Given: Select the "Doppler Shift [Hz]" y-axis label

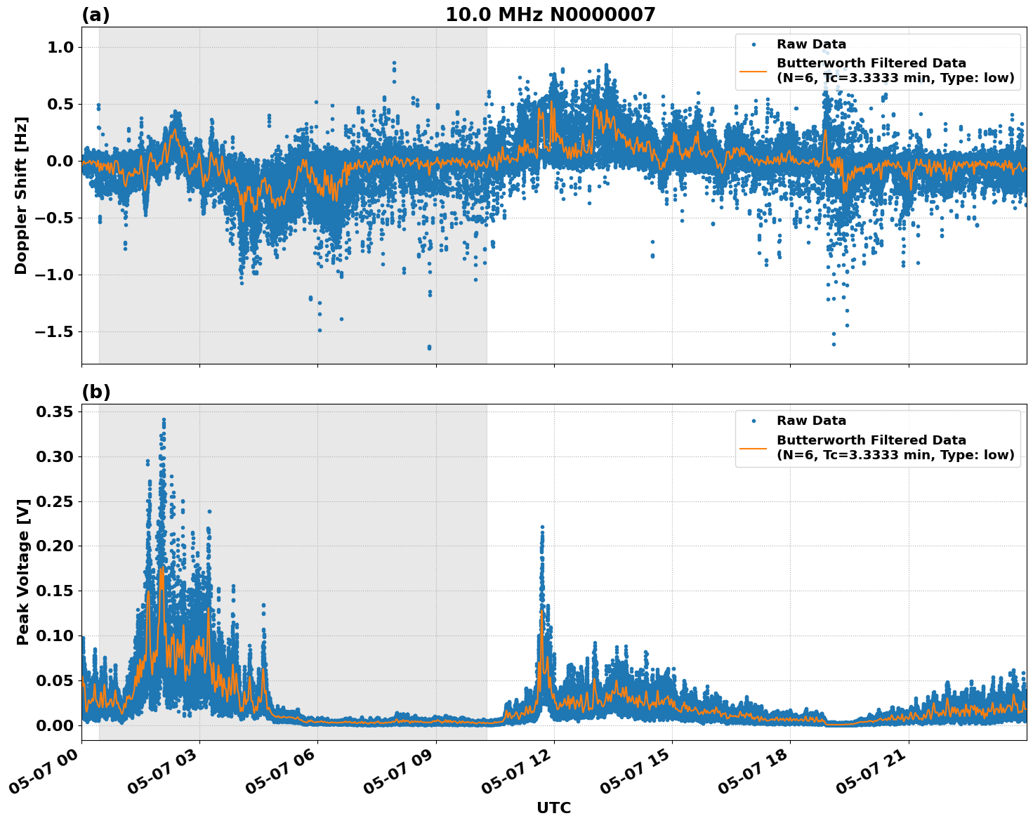Looking at the screenshot, I should tap(21, 195).
